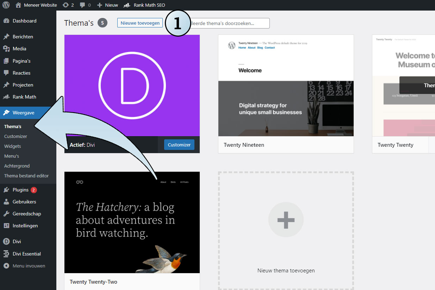
Task: Open Widgets from the sidebar submenu
Action: tap(13, 146)
